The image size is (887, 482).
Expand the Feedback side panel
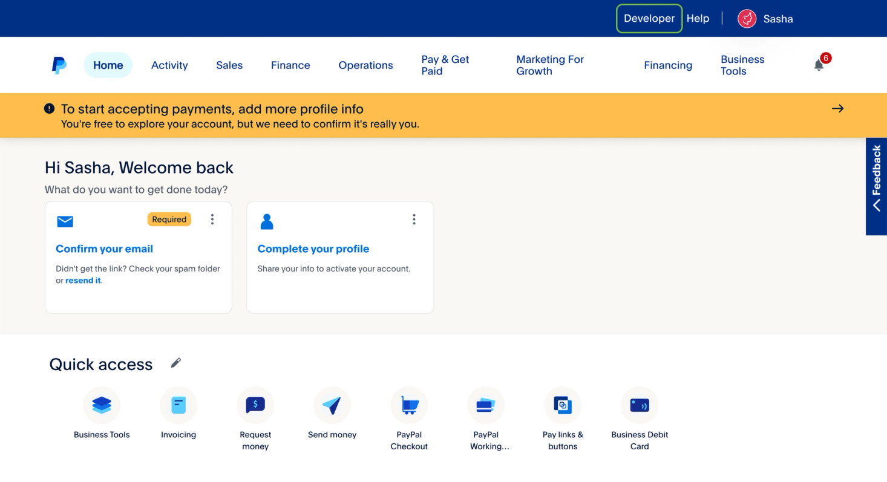[876, 186]
